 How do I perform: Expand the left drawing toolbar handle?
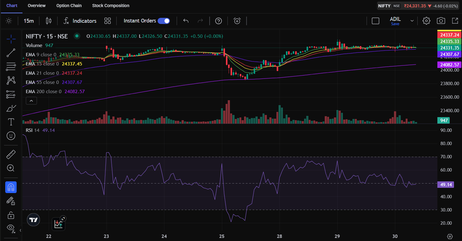coord(20,230)
